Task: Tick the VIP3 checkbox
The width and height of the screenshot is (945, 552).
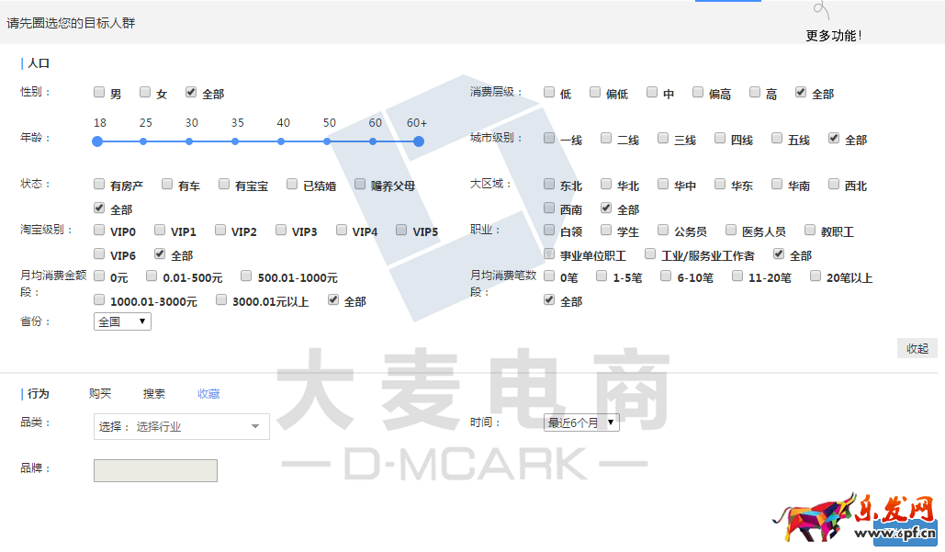Action: (281, 230)
